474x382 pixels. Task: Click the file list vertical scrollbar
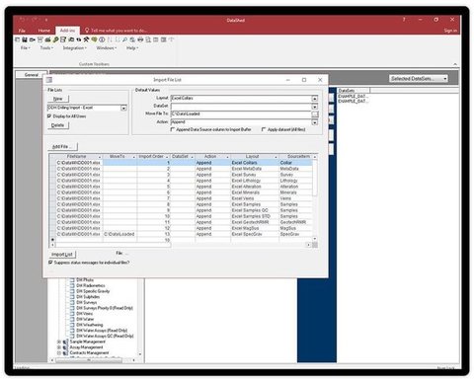pos(315,197)
